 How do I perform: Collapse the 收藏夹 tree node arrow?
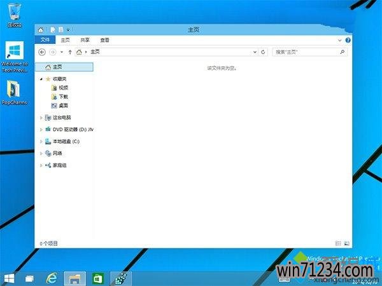41,79
